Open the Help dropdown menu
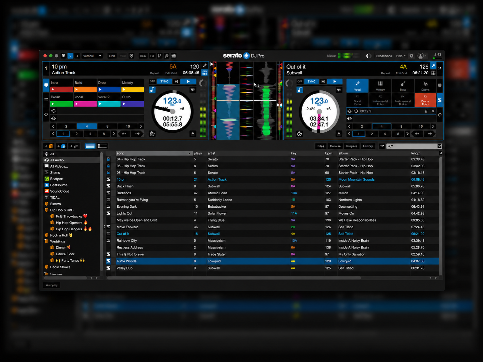The height and width of the screenshot is (362, 483). tap(401, 56)
